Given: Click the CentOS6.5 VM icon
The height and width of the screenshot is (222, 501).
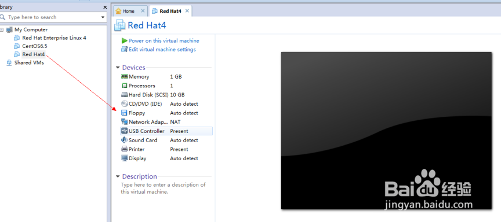Looking at the screenshot, I should [x=17, y=46].
